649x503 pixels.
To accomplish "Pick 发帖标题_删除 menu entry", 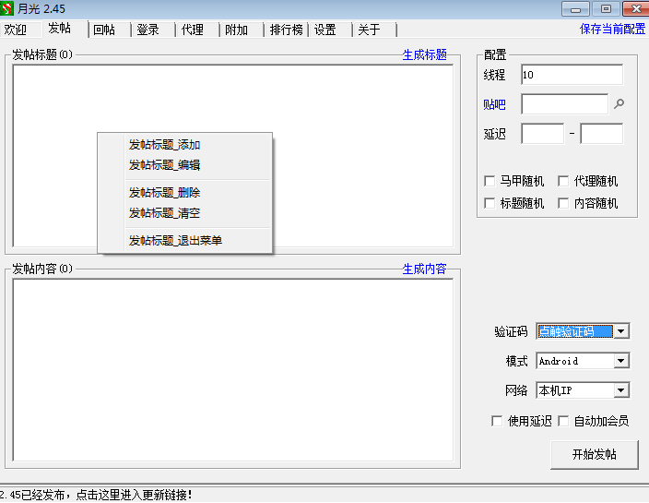I will coord(165,193).
